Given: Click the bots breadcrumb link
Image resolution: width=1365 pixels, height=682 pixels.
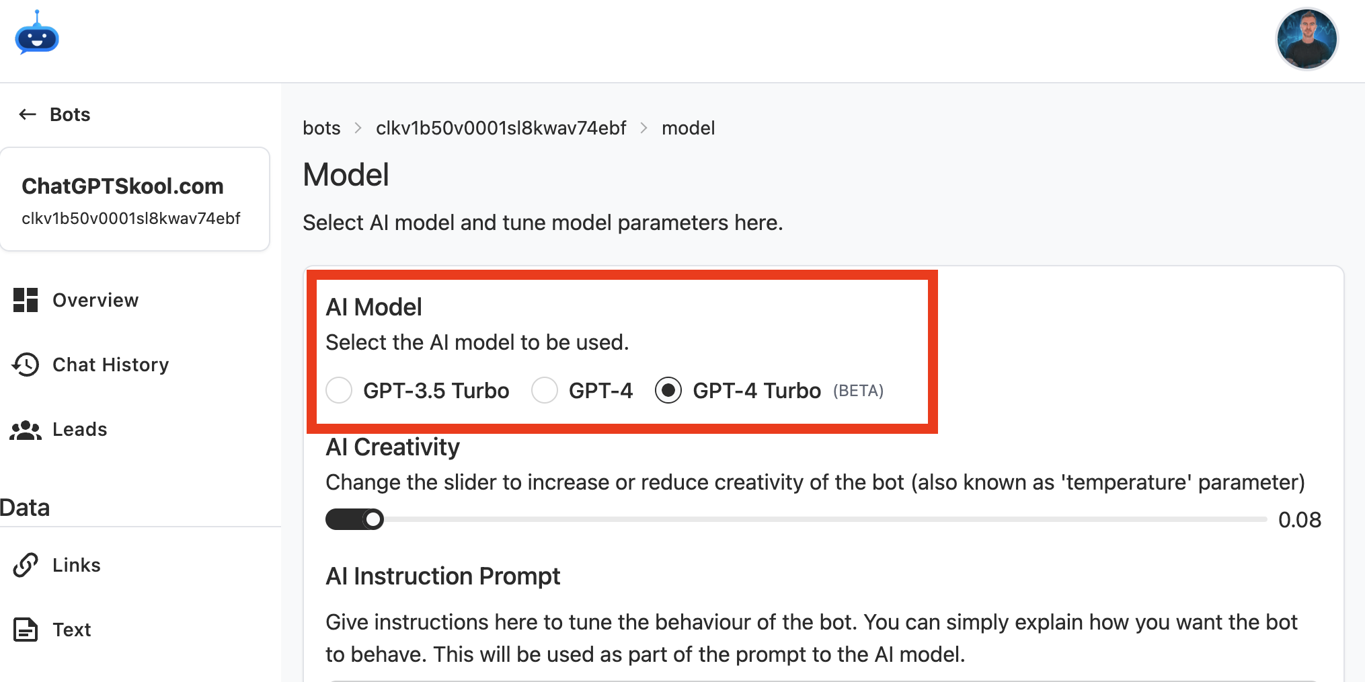Looking at the screenshot, I should coord(321,128).
